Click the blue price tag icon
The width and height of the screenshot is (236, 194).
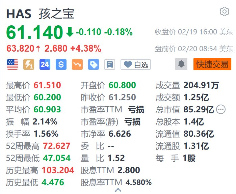coord(94,64)
